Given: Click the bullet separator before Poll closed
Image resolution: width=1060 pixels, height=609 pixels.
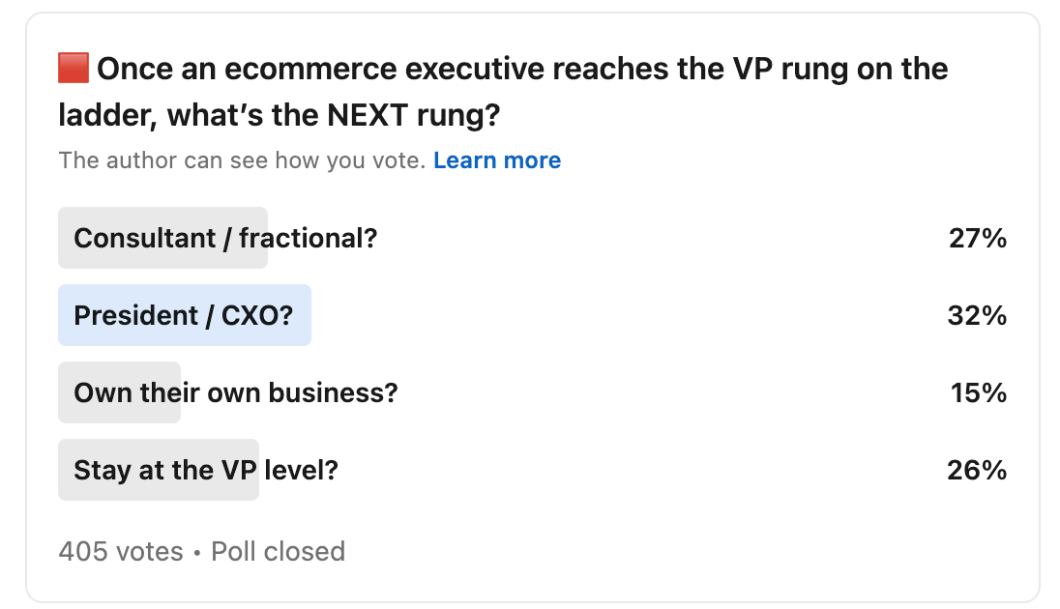Looking at the screenshot, I should tap(196, 553).
